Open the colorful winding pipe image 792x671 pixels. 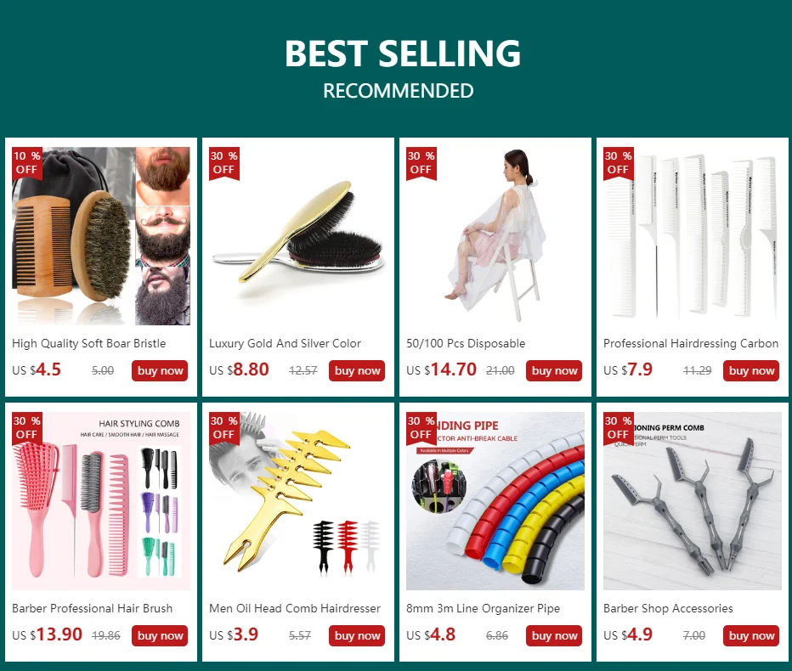pos(495,501)
